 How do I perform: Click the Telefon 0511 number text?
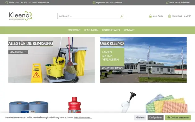[19, 3]
